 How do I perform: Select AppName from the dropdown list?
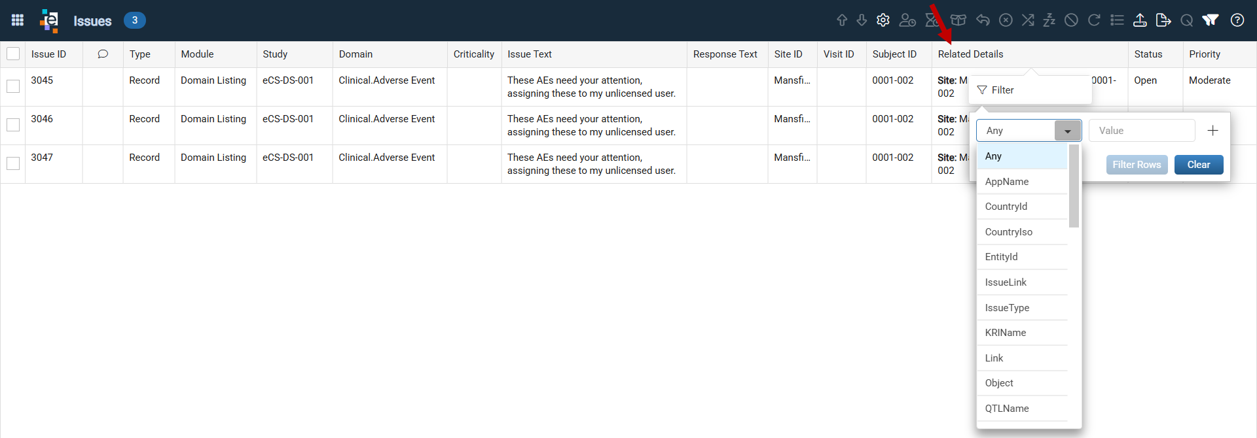click(x=1022, y=182)
